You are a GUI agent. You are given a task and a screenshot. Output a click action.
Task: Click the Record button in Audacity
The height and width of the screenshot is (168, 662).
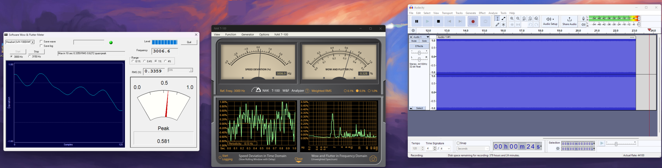pyautogui.click(x=473, y=21)
